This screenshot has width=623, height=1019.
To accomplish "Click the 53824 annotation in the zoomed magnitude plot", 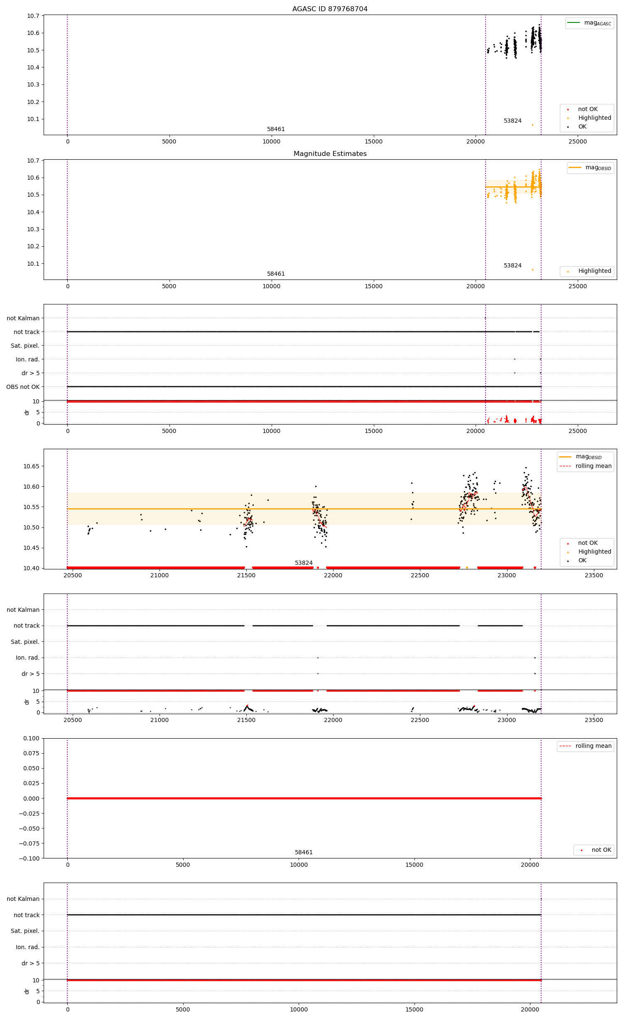I will [x=304, y=563].
